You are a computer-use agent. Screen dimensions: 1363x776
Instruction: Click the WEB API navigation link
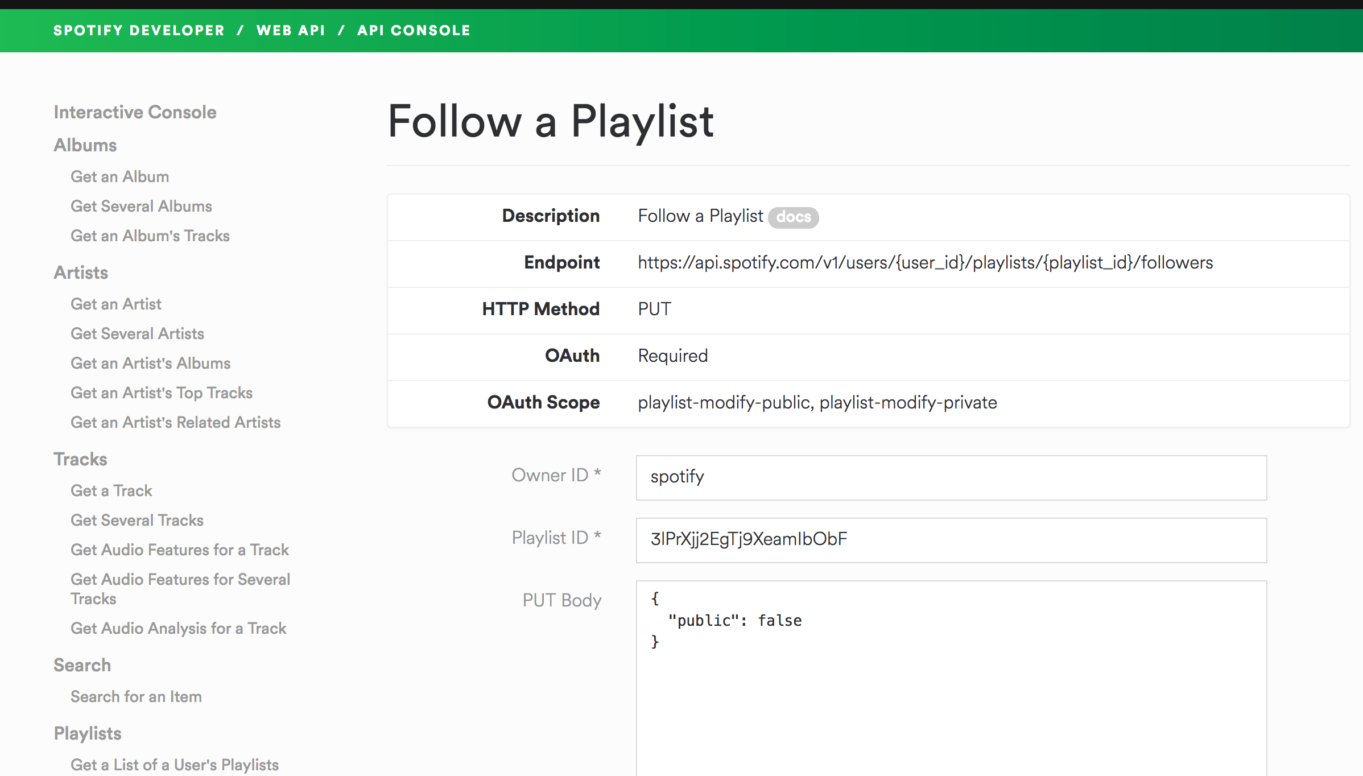tap(289, 31)
